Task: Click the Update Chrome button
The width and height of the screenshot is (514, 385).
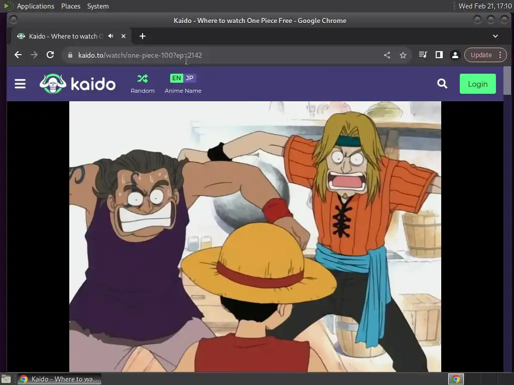Action: click(x=481, y=55)
